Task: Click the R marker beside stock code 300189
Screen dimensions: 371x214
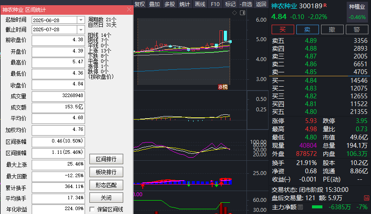Action: click(325, 5)
